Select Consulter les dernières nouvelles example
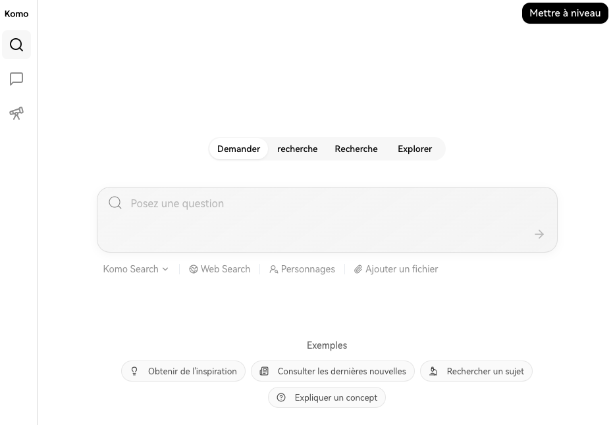Screen dimensions: 613x425 (333, 371)
